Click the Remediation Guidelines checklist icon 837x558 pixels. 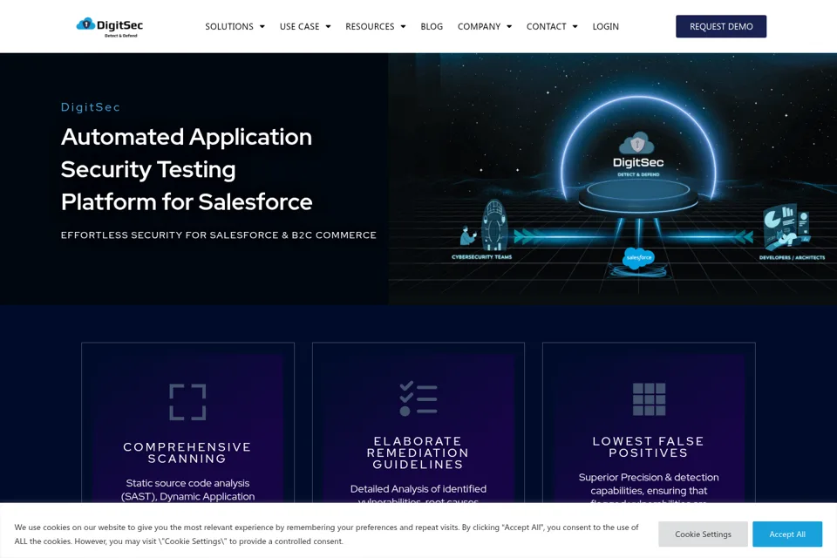click(418, 398)
